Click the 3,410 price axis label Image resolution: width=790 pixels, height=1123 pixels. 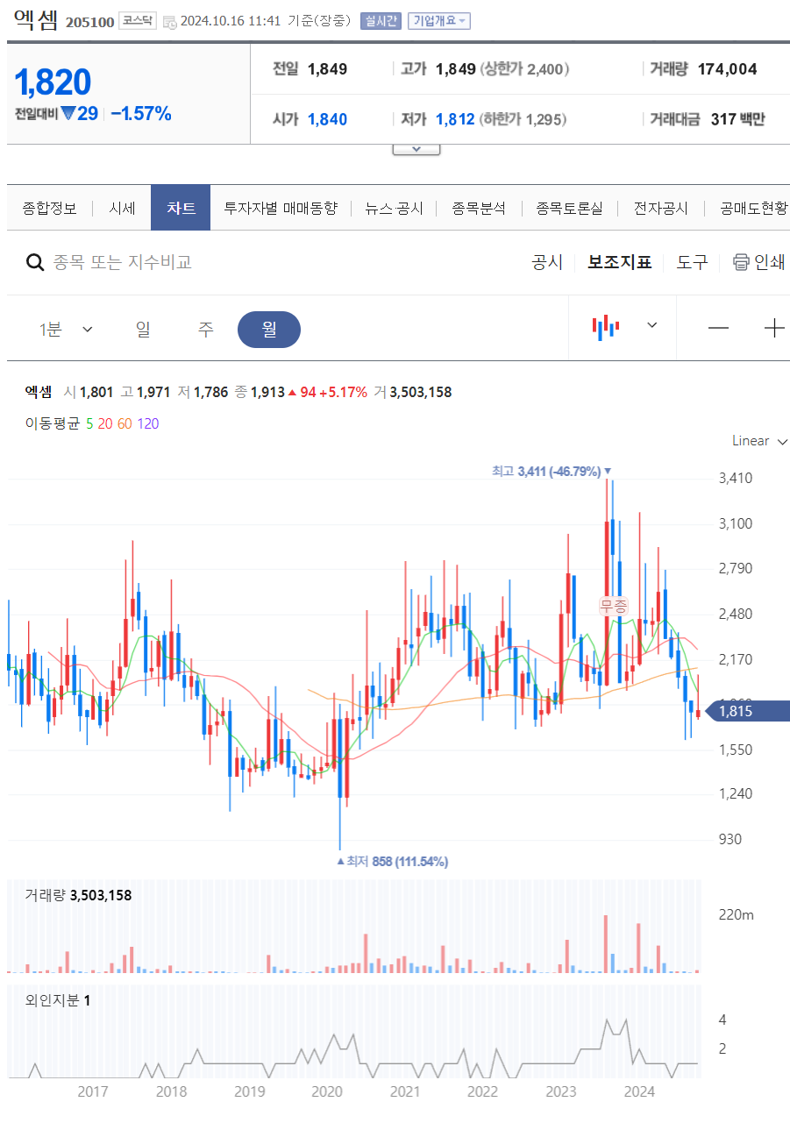(x=736, y=479)
